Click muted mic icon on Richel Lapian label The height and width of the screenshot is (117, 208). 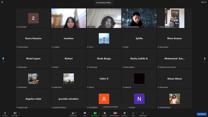tap(17, 67)
